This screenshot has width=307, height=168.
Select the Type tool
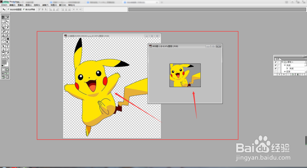7,46
